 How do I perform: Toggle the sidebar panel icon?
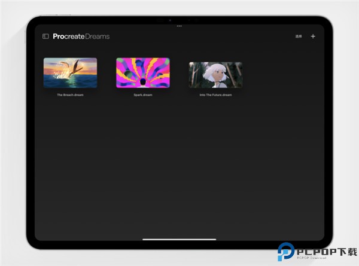click(45, 36)
